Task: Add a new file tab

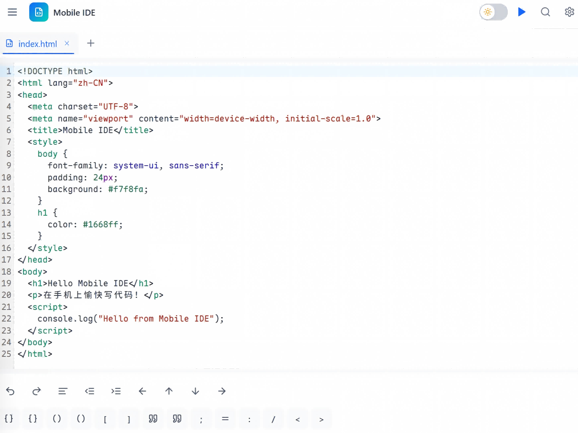Action: [91, 43]
